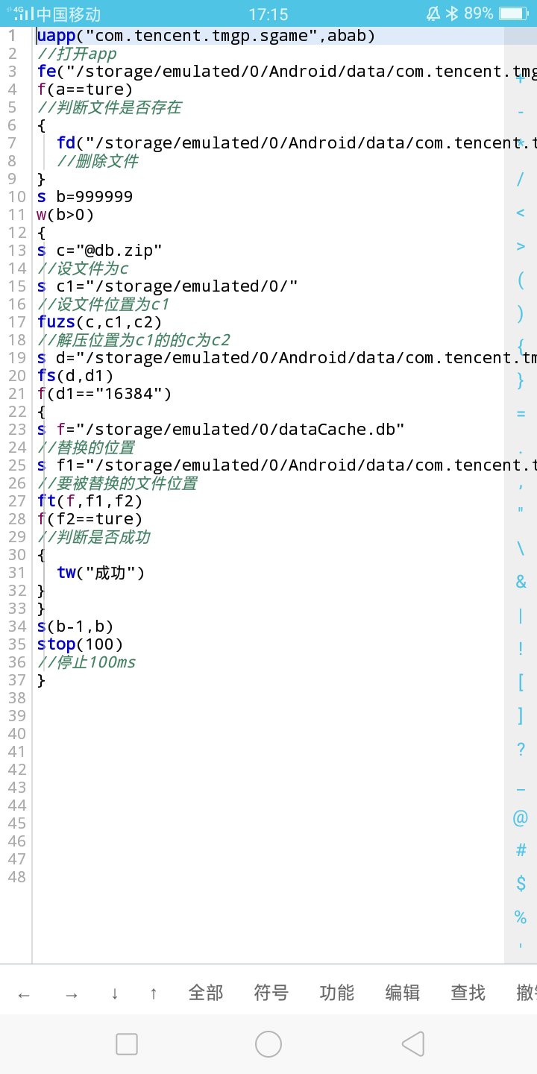Place cursor on line 31 tw("成功")
537x1074 pixels.
(101, 573)
